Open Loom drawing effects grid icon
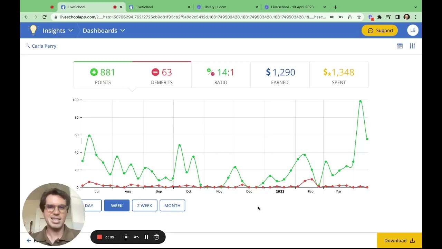442x249 pixels. [126, 237]
